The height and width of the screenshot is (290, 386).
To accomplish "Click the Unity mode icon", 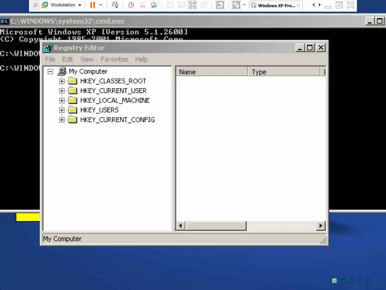I will point(204,5).
